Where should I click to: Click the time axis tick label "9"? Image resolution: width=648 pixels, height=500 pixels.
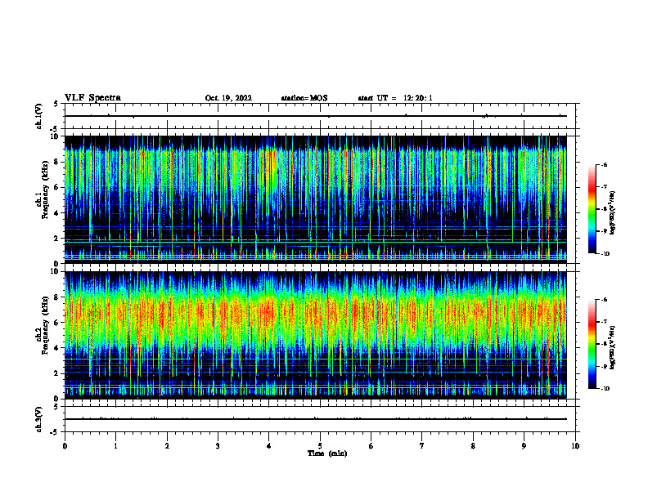(524, 446)
